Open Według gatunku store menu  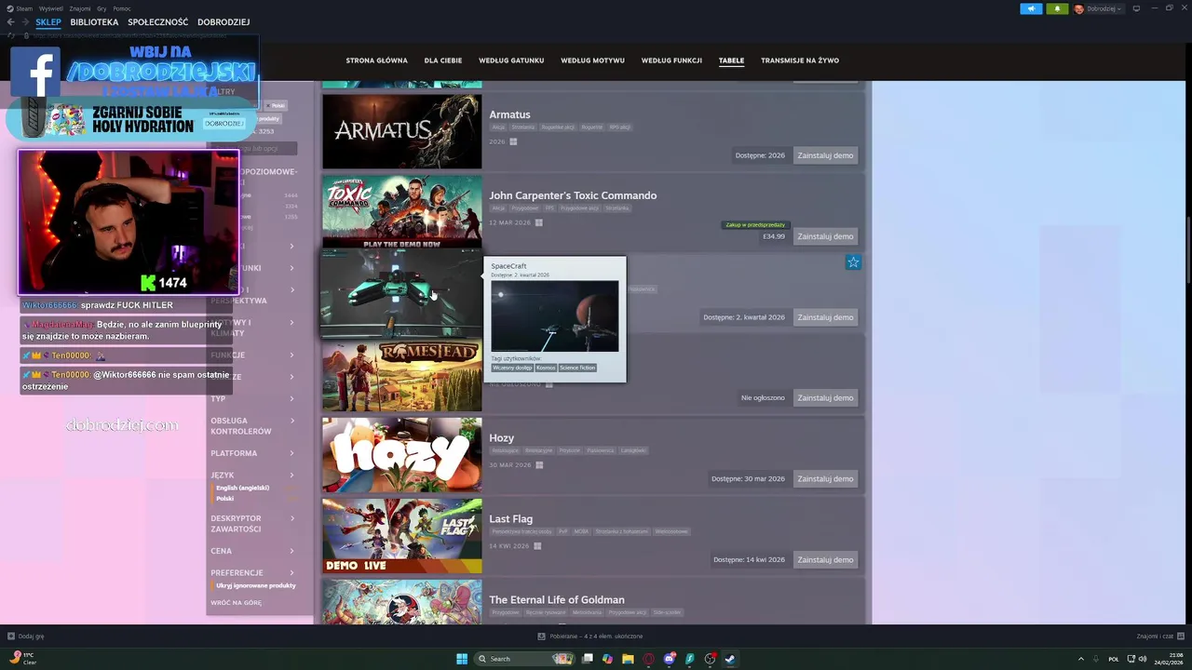pos(511,60)
